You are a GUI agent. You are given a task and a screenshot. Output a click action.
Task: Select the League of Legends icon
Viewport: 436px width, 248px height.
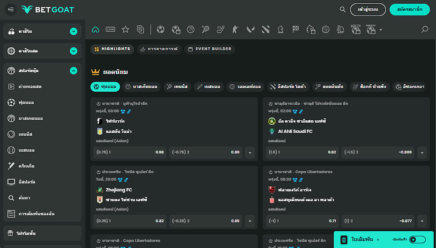pos(341,29)
